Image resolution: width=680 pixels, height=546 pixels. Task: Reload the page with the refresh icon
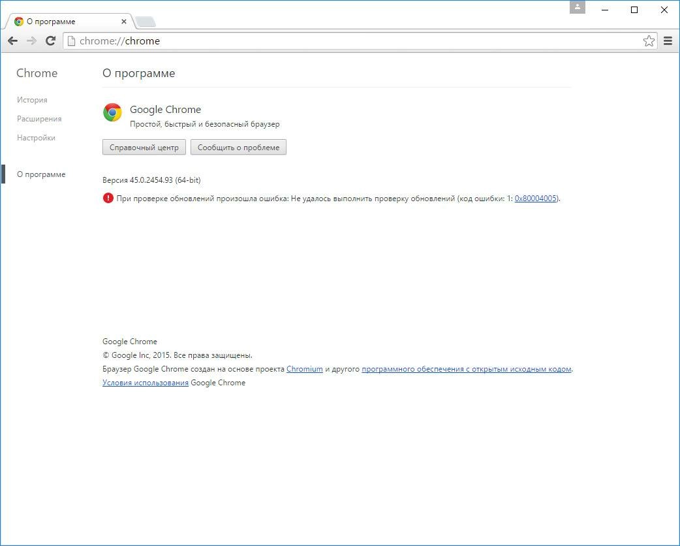point(50,40)
